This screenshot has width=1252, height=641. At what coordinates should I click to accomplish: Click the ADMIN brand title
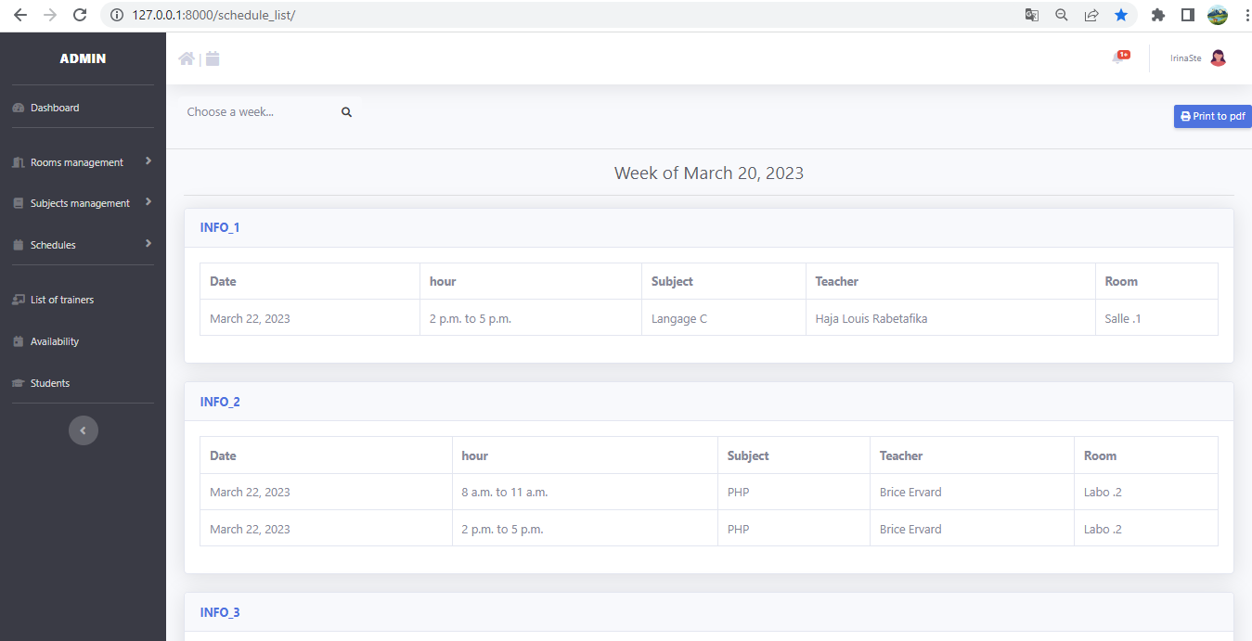83,58
